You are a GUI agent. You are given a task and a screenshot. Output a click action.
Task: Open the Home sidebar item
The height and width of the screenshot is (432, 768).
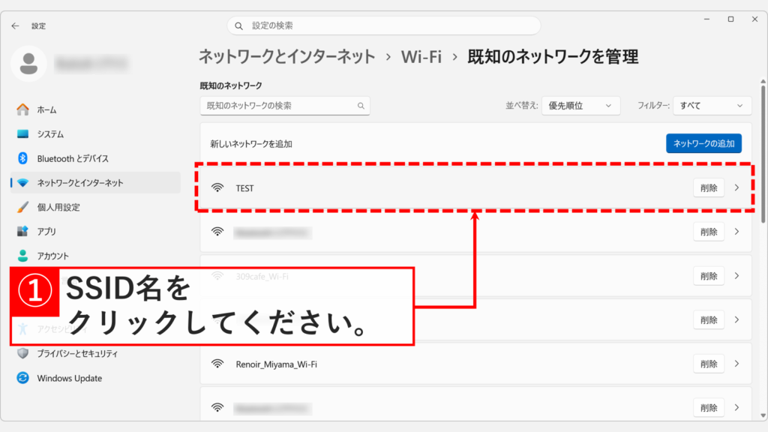pyautogui.click(x=95, y=109)
